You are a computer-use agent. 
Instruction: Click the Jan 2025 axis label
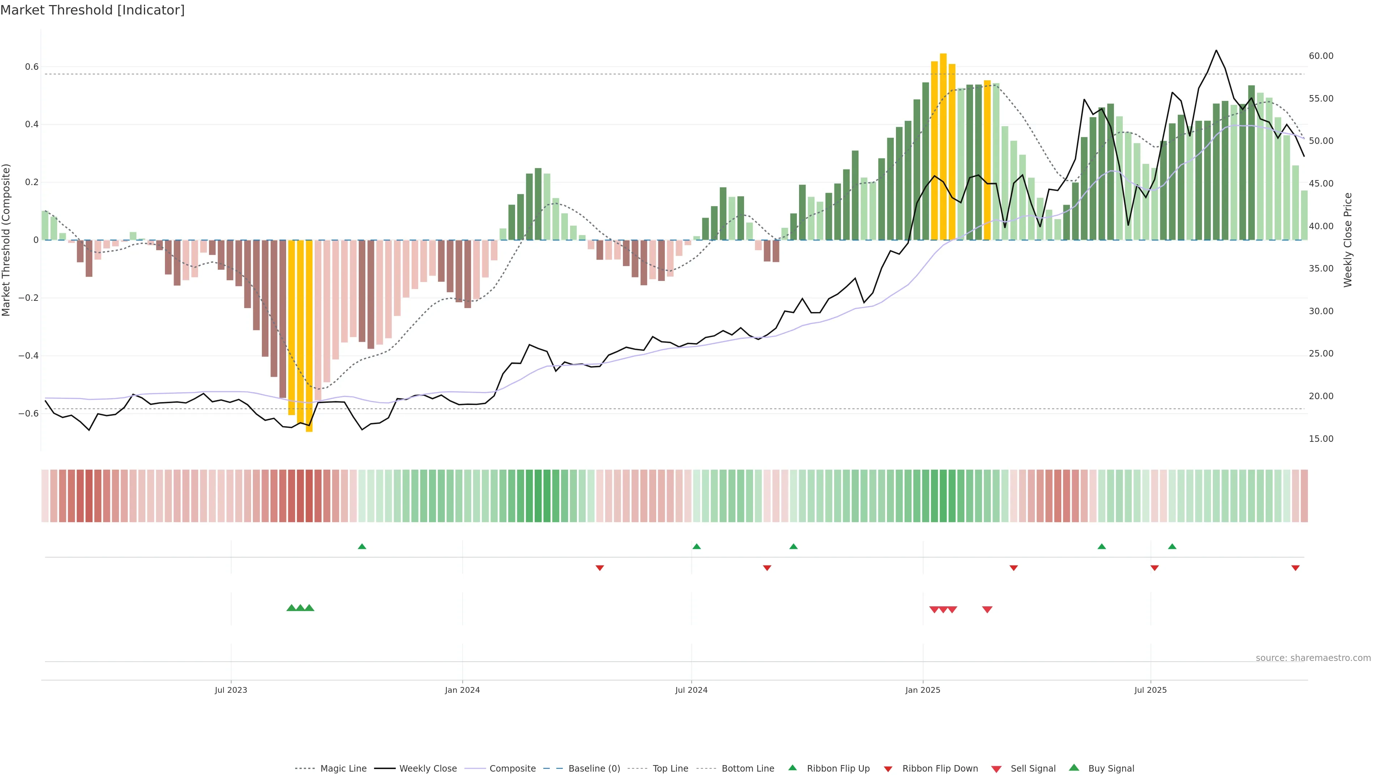pyautogui.click(x=923, y=690)
